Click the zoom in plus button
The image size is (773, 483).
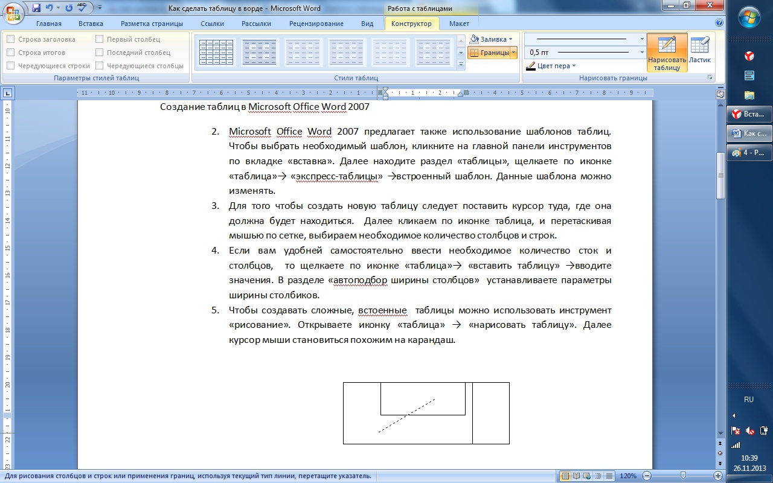pyautogui.click(x=719, y=476)
